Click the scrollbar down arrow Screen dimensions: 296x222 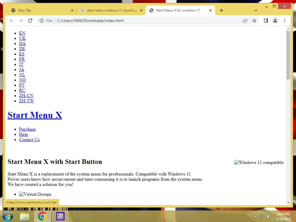(288, 203)
